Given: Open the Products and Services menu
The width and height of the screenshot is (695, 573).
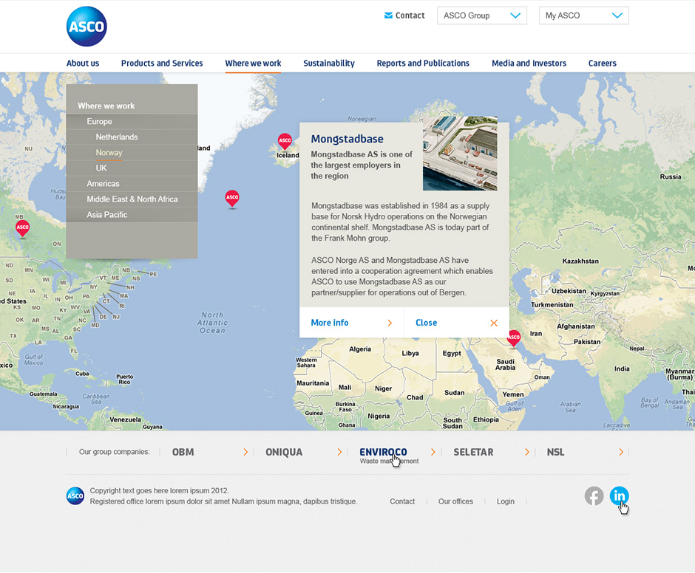Looking at the screenshot, I should click(162, 64).
